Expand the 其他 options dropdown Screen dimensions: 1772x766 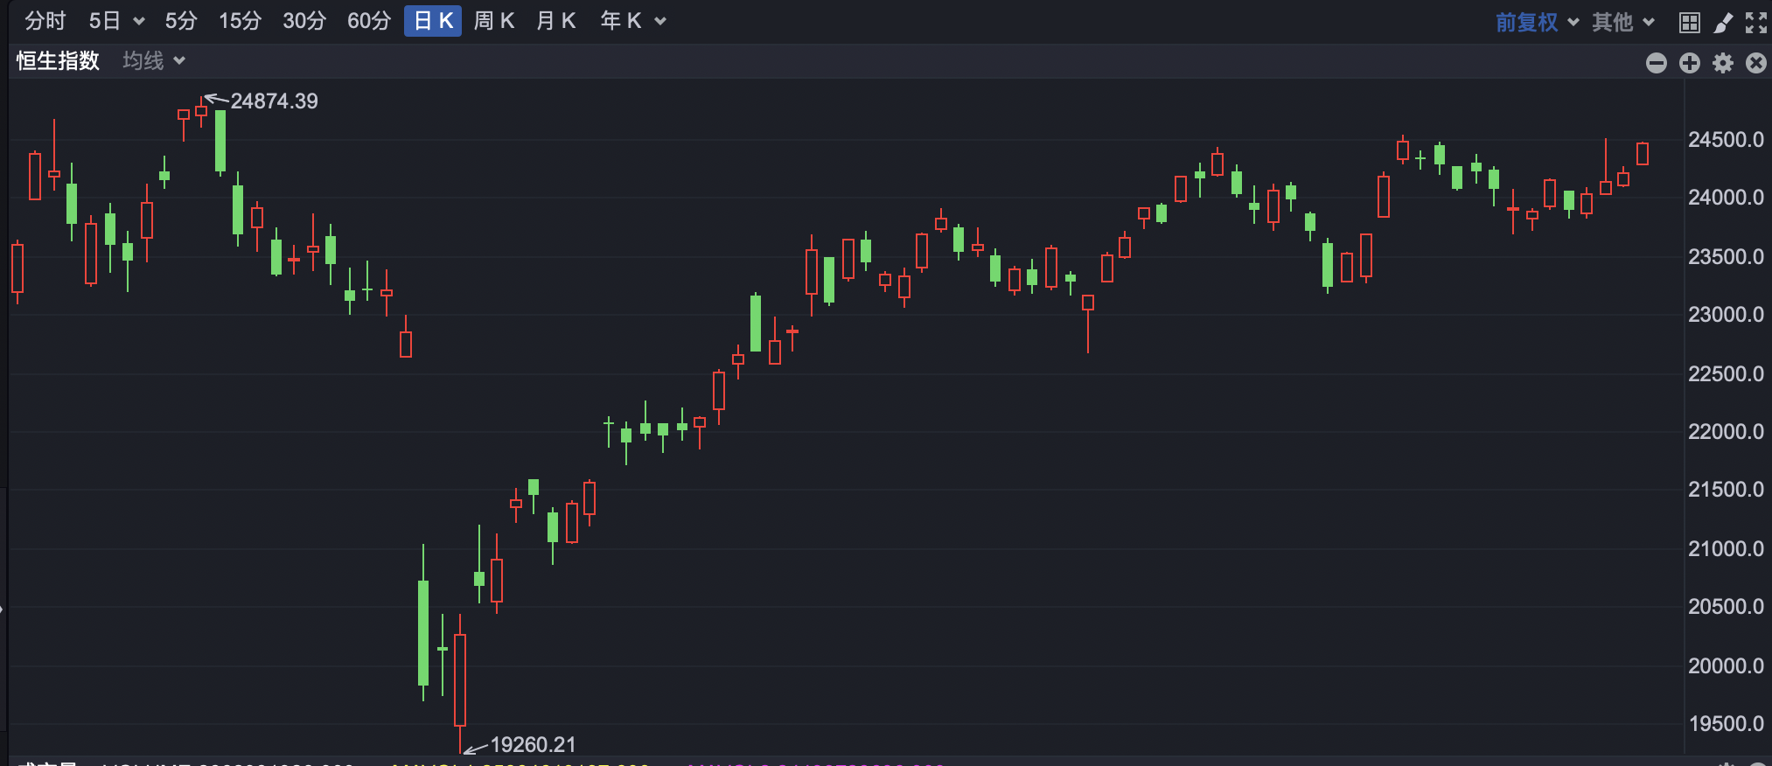(x=1623, y=22)
